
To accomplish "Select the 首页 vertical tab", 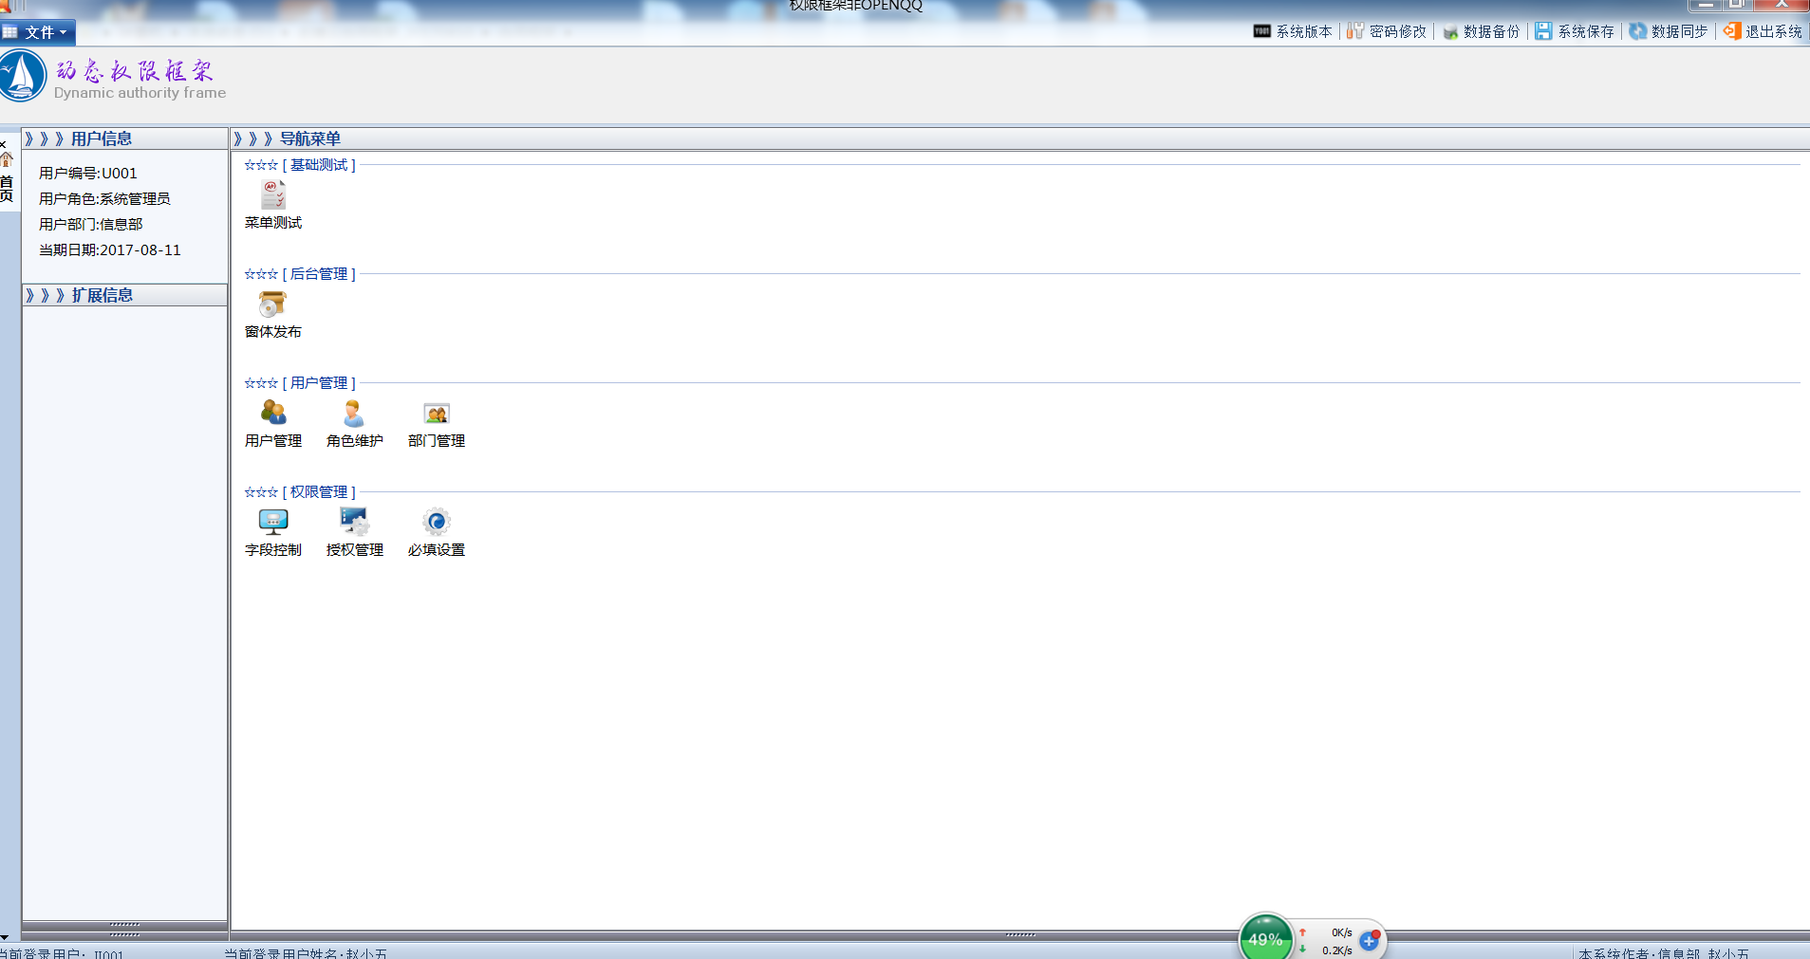I will 7,188.
